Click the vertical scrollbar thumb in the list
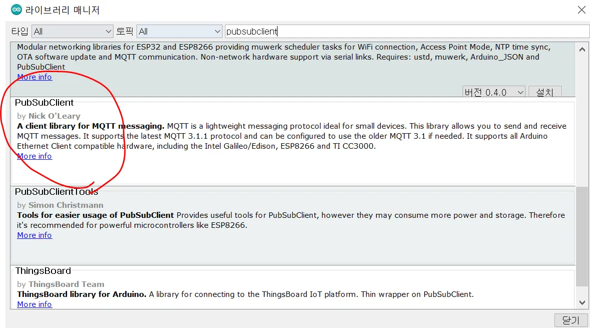Screen dimensions: 590x328 tap(582, 236)
